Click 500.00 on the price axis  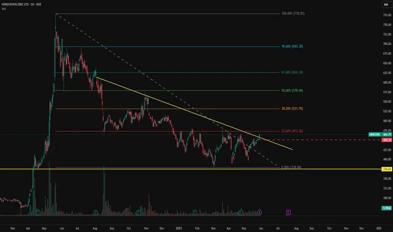point(387,121)
